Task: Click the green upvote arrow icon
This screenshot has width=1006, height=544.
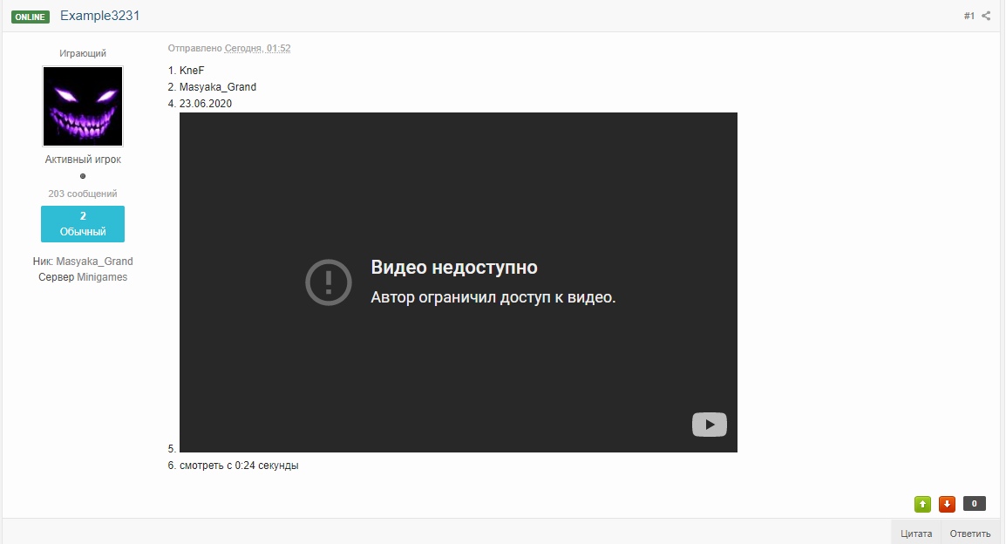Action: (922, 504)
